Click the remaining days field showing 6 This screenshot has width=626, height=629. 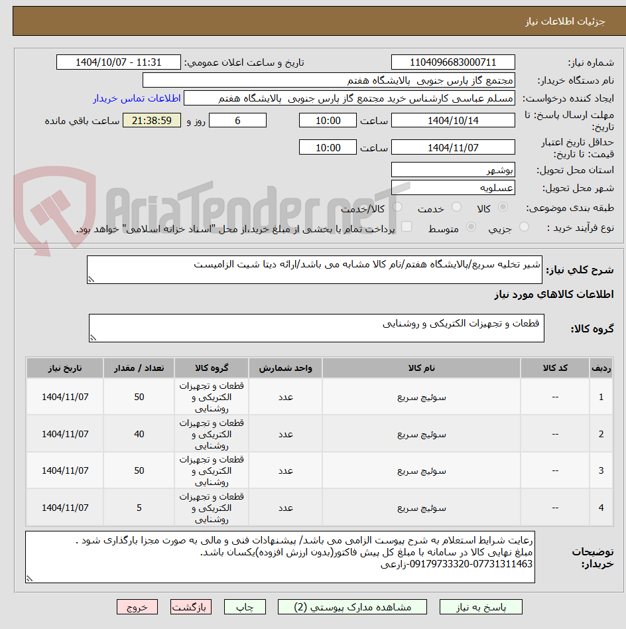(x=238, y=120)
